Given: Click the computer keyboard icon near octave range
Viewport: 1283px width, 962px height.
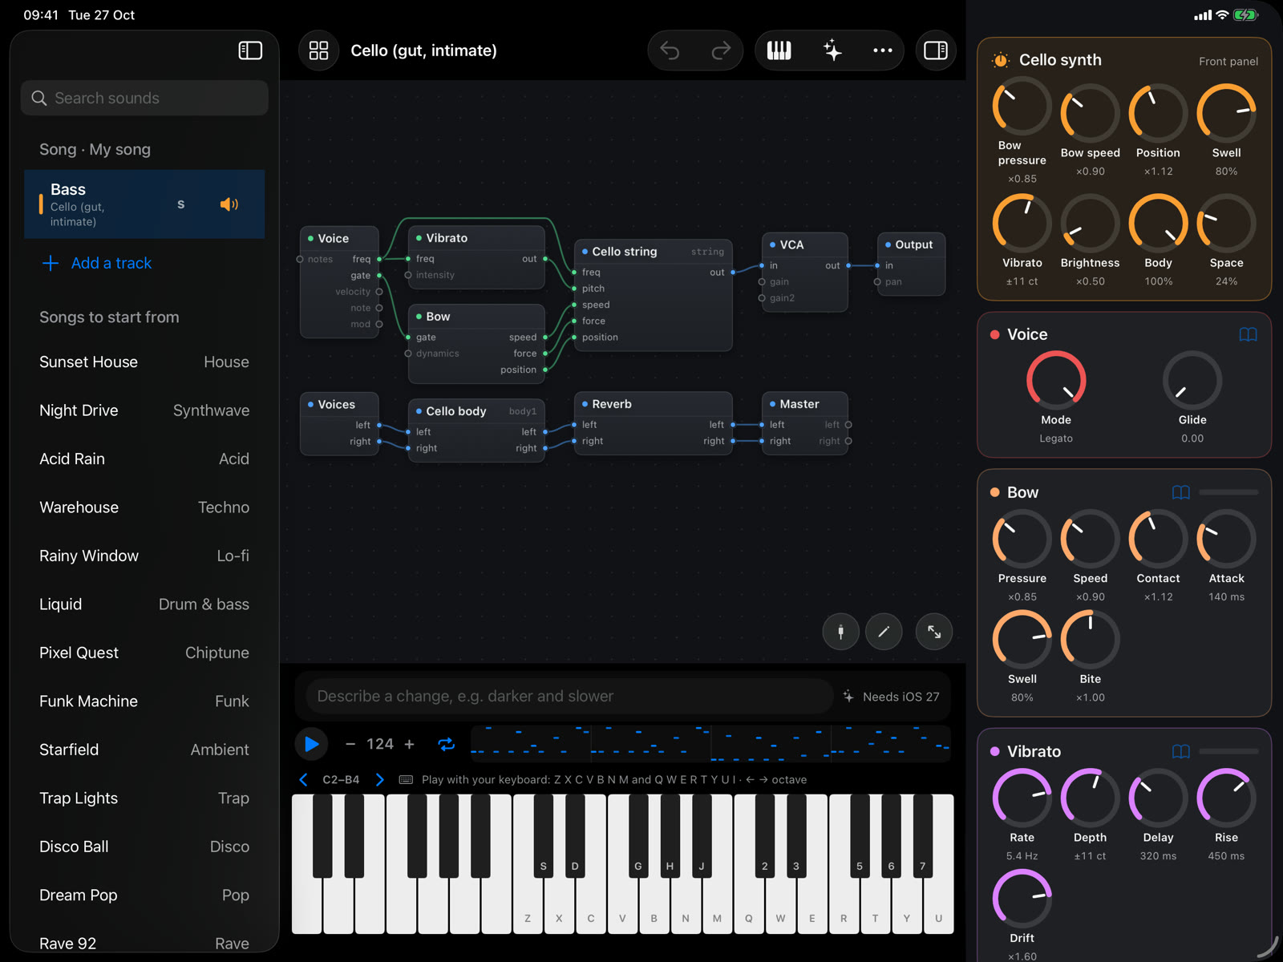Looking at the screenshot, I should [406, 779].
